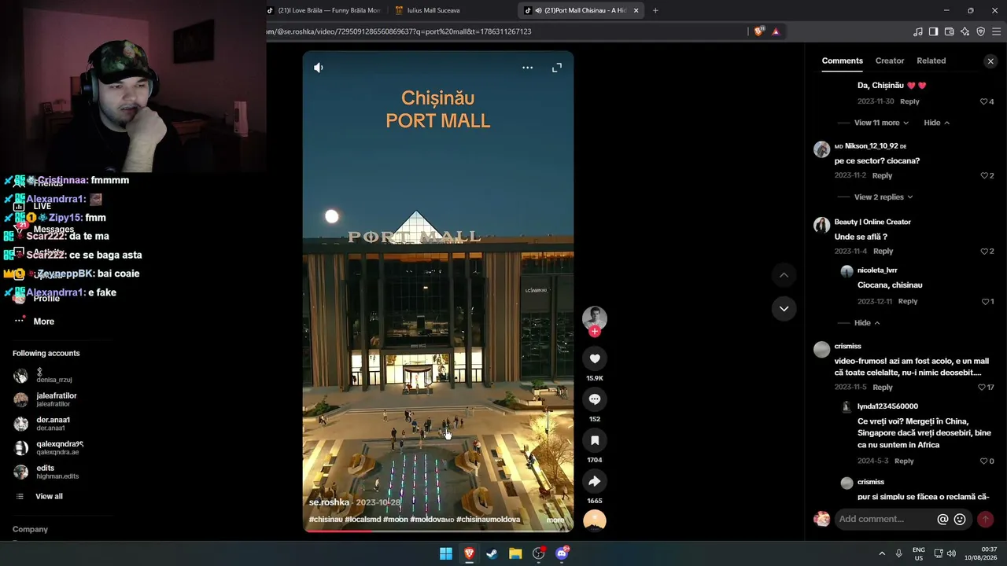Bookmark the video to favorites
1007x566 pixels.
[594, 440]
